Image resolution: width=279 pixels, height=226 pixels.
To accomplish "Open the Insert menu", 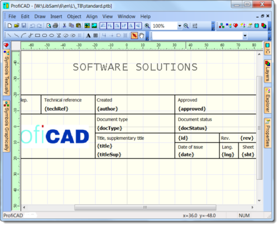I will click(x=56, y=17).
